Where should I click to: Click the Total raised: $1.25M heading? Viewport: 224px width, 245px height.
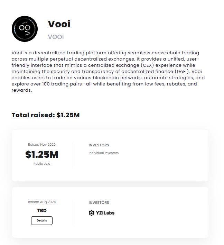46,115
